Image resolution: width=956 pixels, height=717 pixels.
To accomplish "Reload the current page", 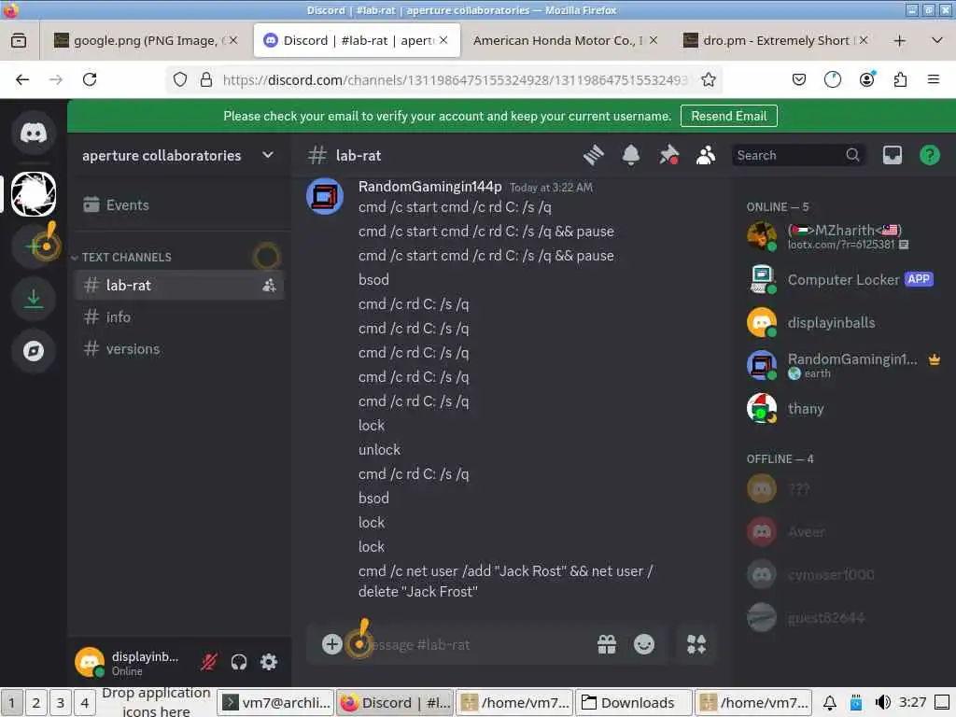I will coord(90,79).
